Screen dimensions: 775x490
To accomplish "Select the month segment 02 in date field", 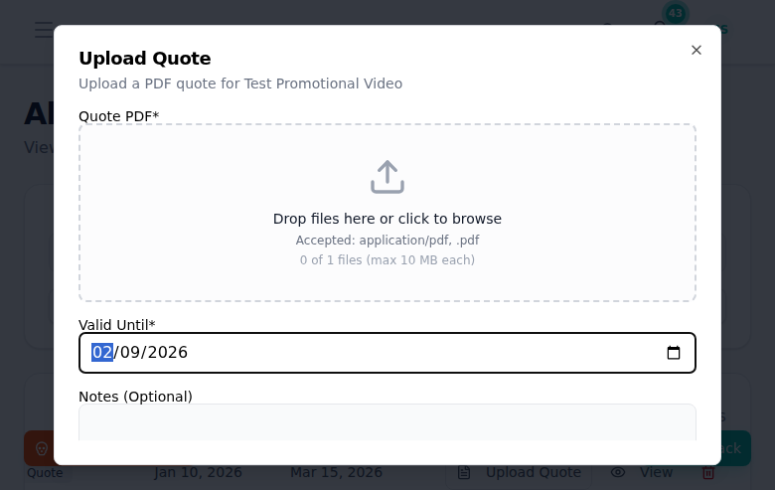I will tap(102, 352).
